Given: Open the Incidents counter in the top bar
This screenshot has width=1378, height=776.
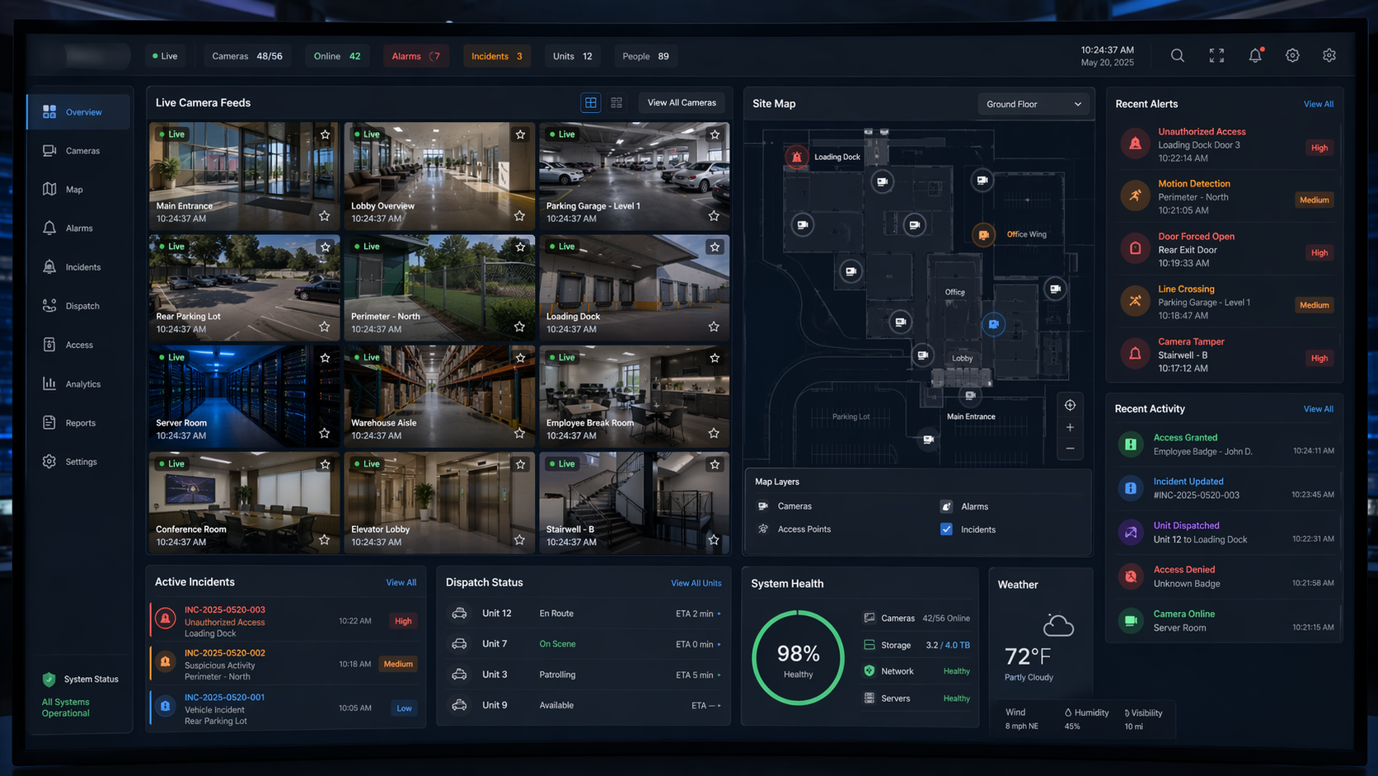Looking at the screenshot, I should 495,56.
